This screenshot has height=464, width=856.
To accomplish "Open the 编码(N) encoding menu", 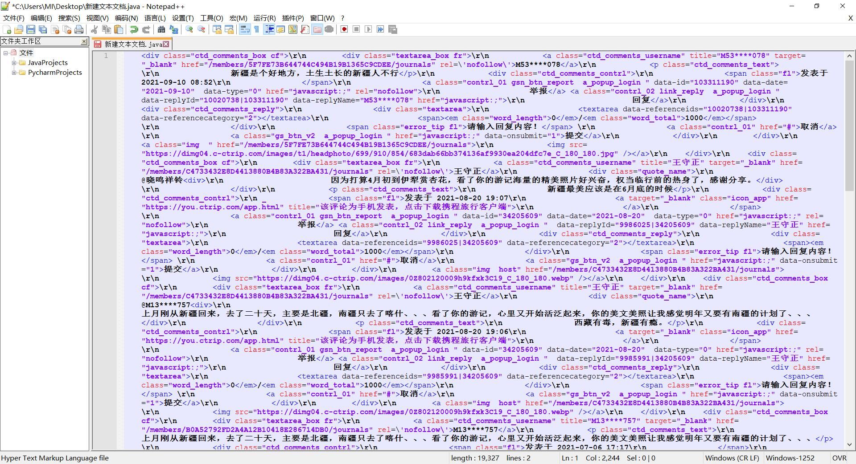I will pyautogui.click(x=126, y=18).
